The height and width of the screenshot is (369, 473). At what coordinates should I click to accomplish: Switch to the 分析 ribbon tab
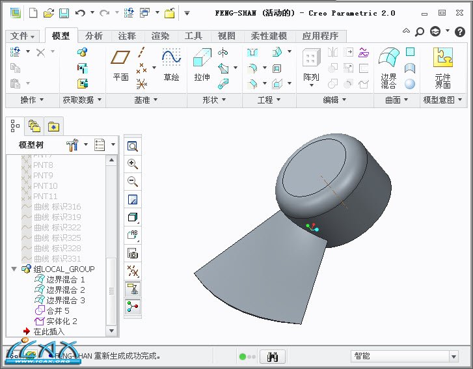tap(94, 36)
